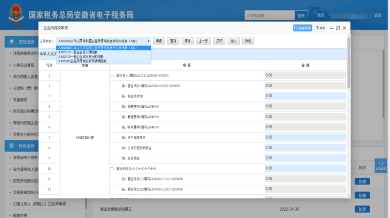Minimize the 企业所得税申报 dialog
The image size is (390, 218).
[331, 28]
